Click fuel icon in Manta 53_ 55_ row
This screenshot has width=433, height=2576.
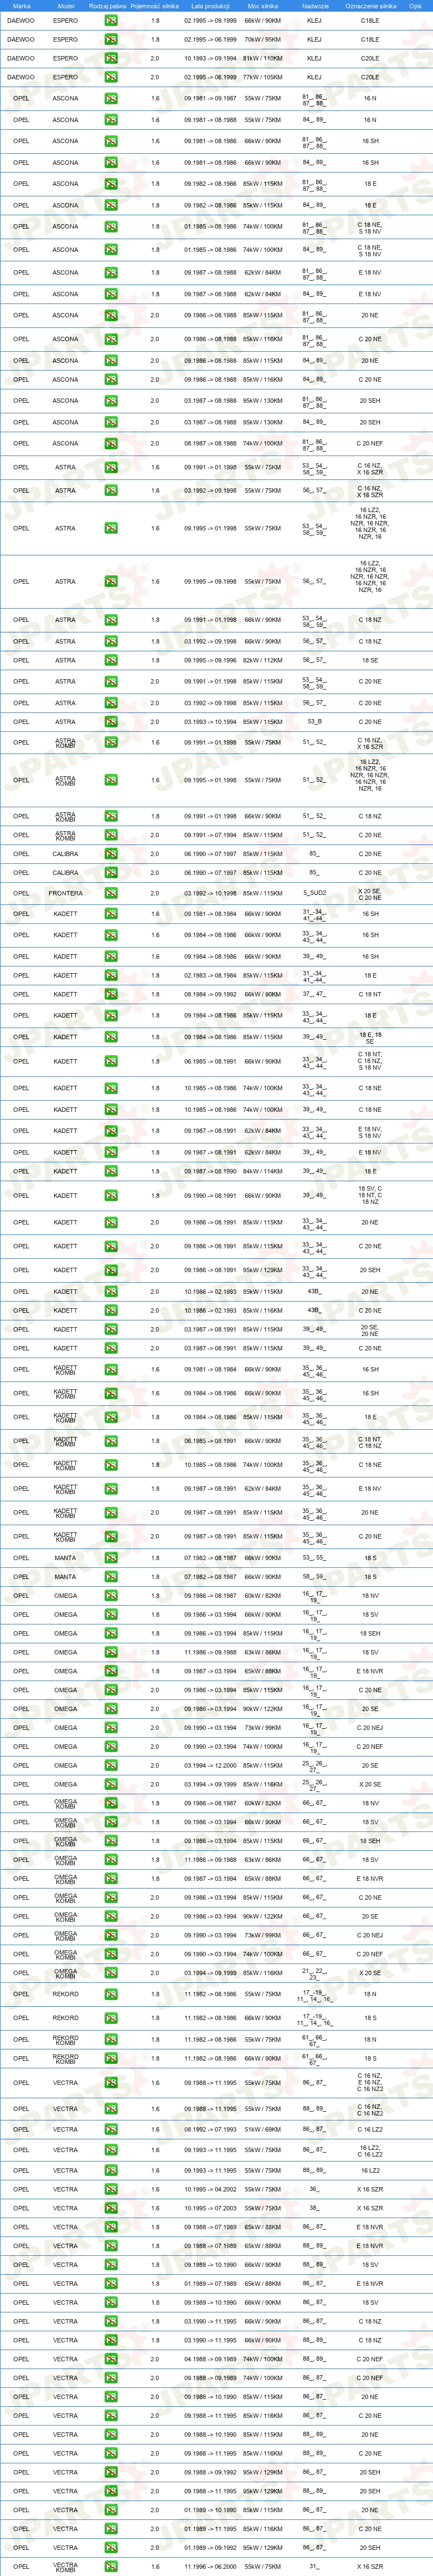click(111, 1557)
